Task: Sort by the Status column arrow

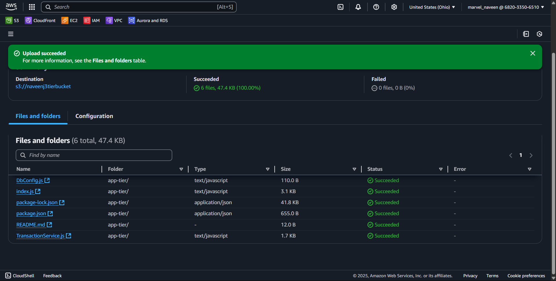Action: tap(441, 169)
